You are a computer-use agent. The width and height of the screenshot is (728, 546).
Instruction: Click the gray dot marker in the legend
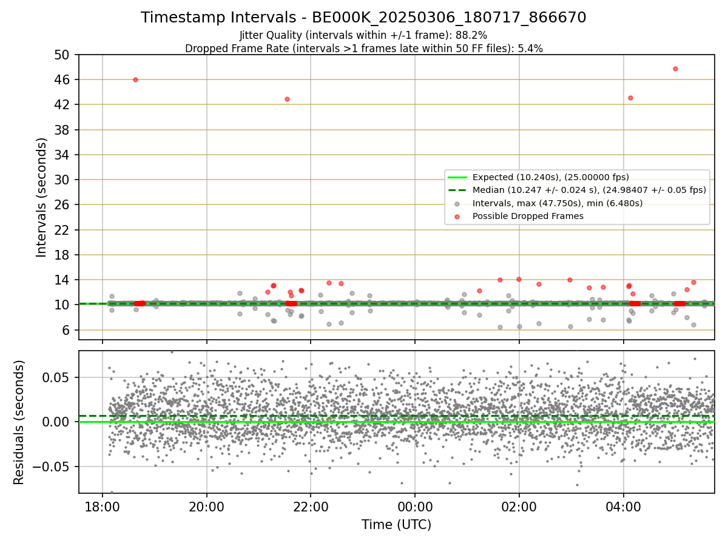457,203
